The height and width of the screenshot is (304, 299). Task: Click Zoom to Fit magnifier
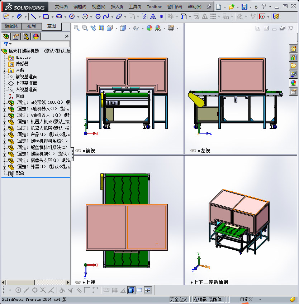[77, 28]
